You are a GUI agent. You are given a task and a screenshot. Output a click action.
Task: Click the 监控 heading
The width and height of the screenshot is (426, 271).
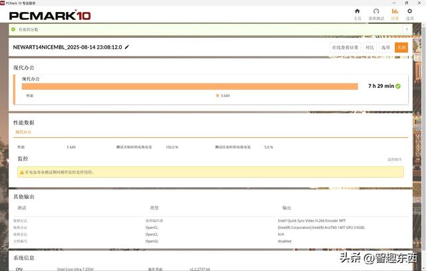[23, 158]
